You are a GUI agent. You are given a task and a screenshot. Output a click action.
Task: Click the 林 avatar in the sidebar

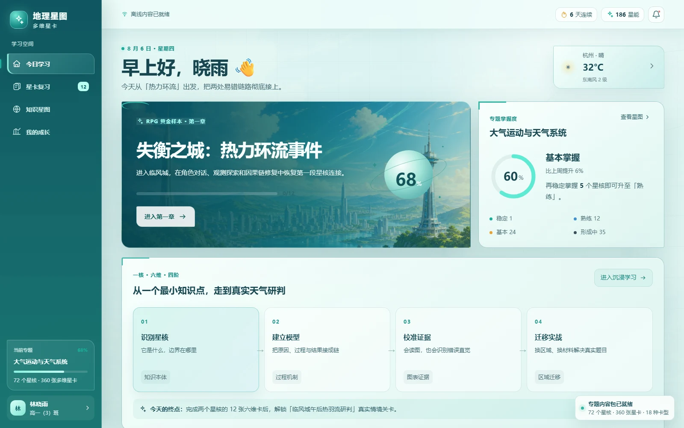tap(18, 408)
